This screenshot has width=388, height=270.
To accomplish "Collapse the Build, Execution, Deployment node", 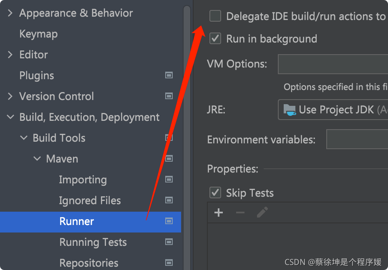I will 10,117.
